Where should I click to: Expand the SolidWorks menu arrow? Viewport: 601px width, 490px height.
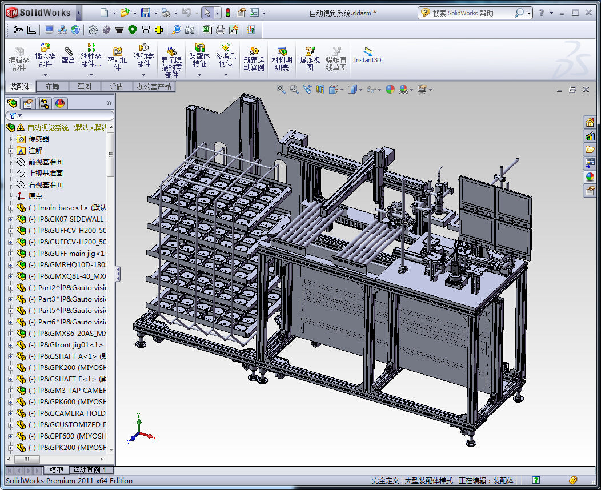79,13
